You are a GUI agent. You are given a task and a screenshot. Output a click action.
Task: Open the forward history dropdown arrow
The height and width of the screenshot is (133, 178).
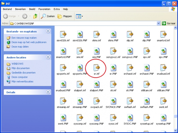30,16
